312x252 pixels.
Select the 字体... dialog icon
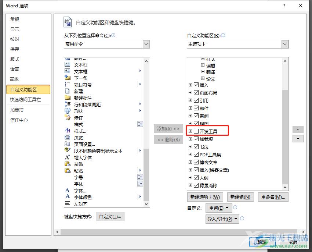click(x=68, y=190)
